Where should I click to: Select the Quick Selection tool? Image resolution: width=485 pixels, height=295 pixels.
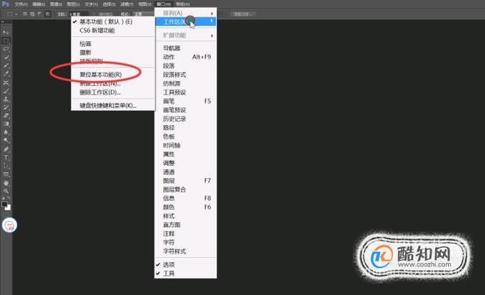coord(6,58)
